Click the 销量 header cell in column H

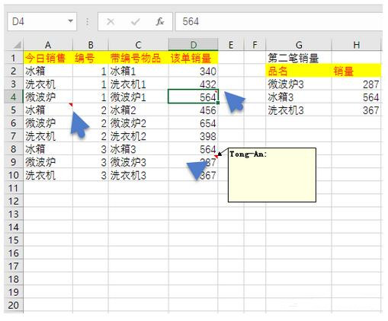[x=356, y=71]
